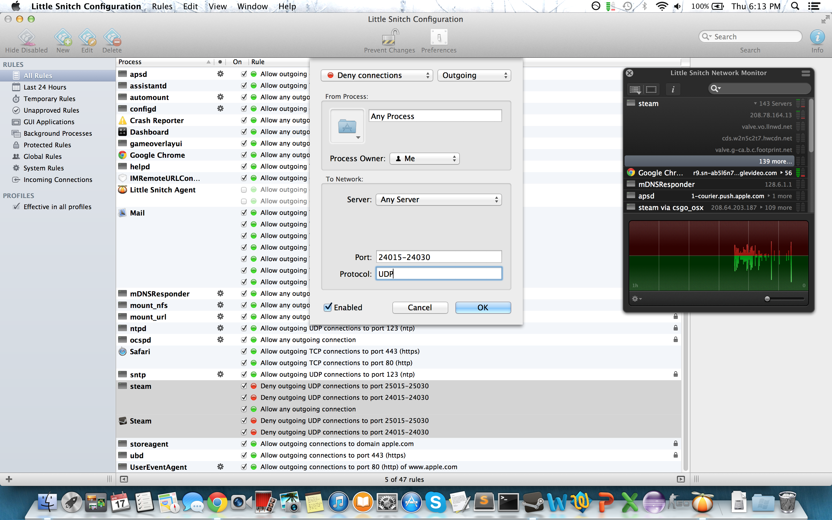Click the Prevent Changes lock icon

point(389,38)
